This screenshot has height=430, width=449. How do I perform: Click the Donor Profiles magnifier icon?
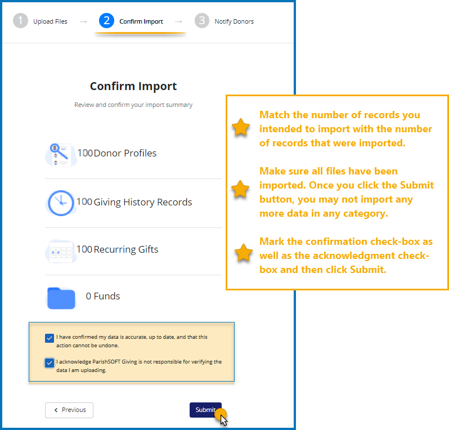click(61, 155)
